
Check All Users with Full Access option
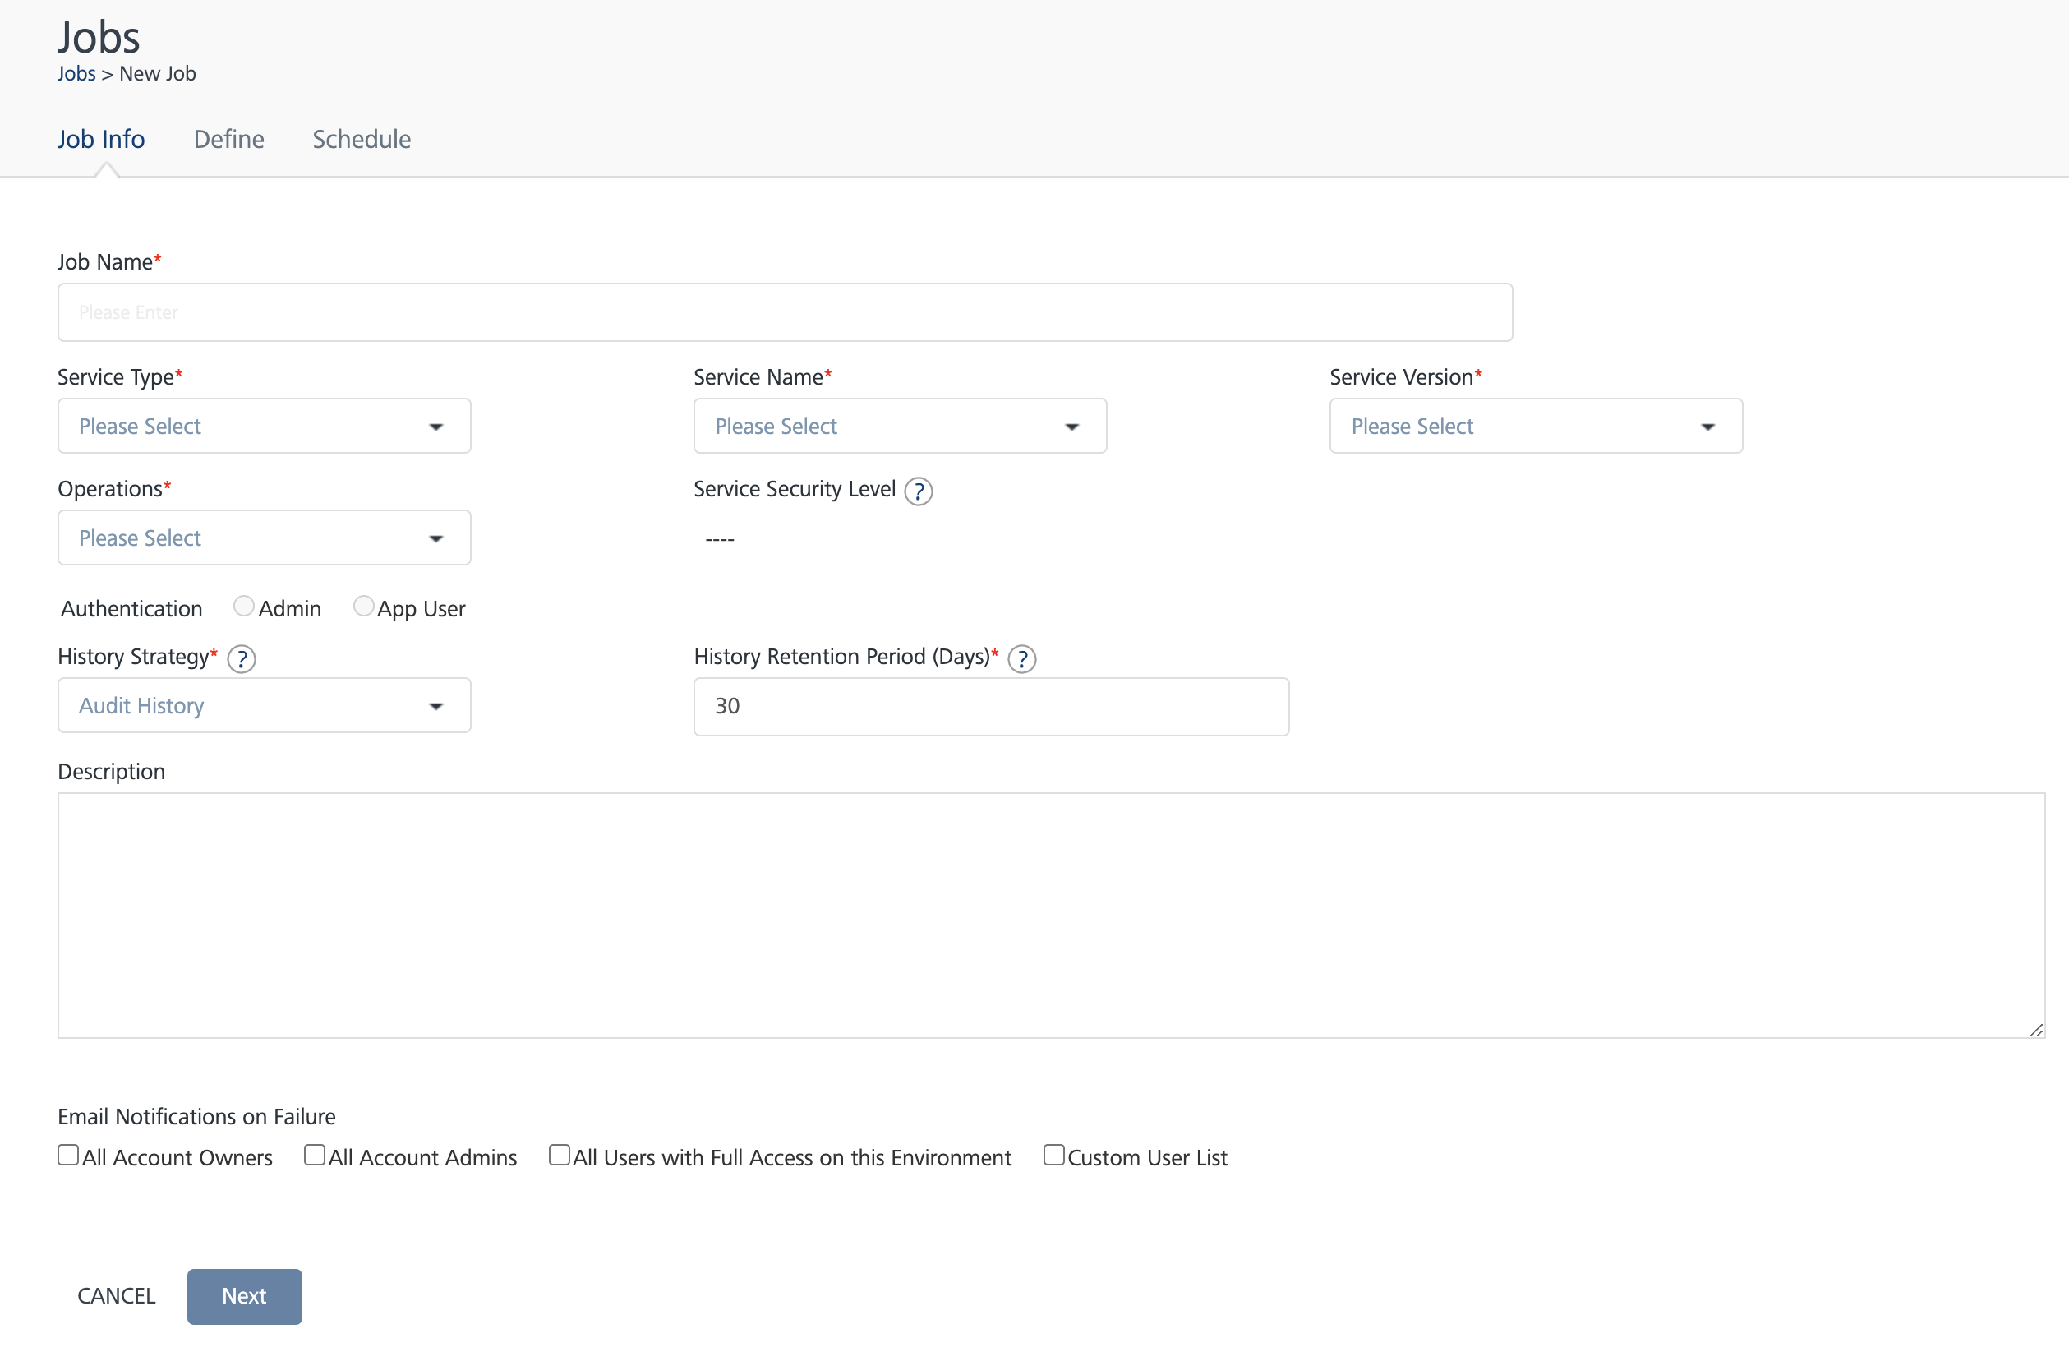(559, 1155)
